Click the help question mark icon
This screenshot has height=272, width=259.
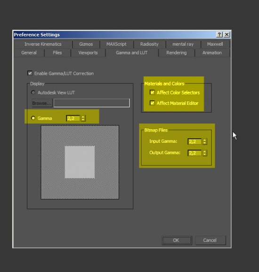click(219, 34)
